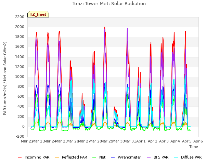Image resolution: width=219 pixels, height=164 pixels.
Task: Click the 200 y-axis tick label
Action: 21,117
